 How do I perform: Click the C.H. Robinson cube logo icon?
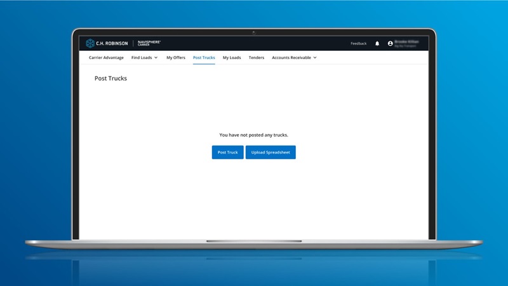[90, 43]
